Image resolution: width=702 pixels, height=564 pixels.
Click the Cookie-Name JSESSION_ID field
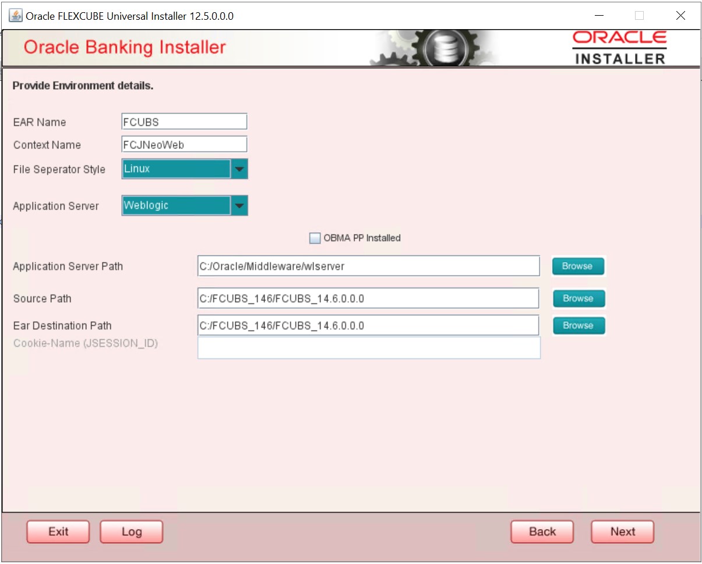[x=369, y=347]
